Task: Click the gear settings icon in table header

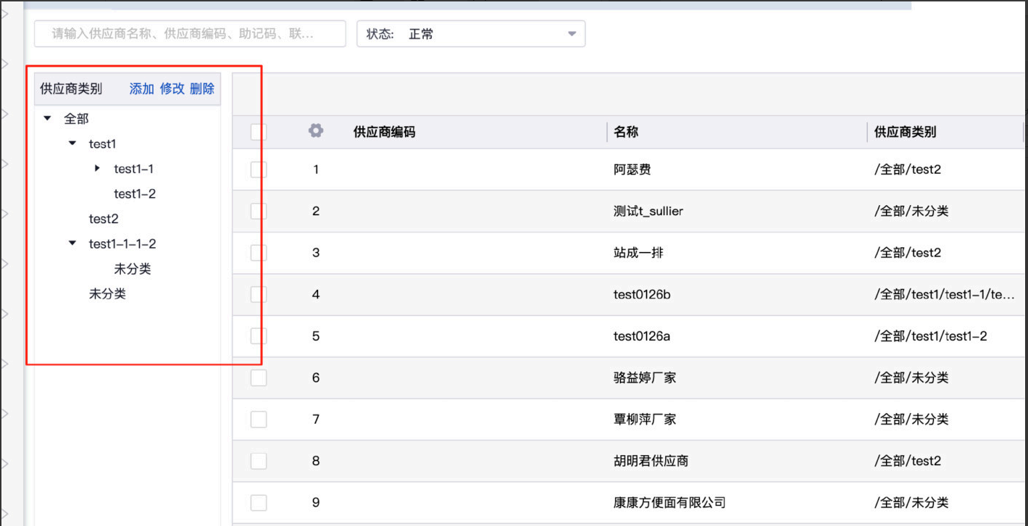Action: coord(315,131)
